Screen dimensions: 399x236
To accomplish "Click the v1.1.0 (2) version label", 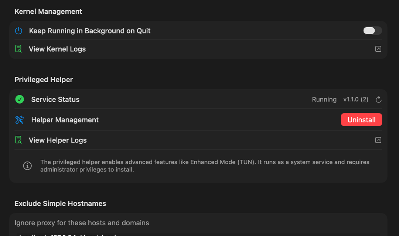I will (356, 99).
